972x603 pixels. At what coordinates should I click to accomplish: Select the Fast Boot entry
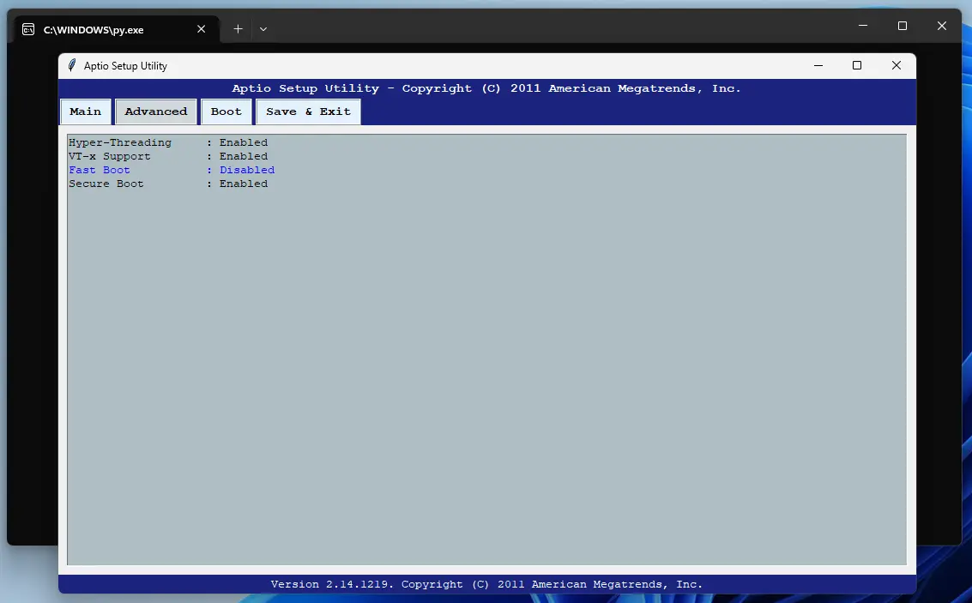coord(100,170)
